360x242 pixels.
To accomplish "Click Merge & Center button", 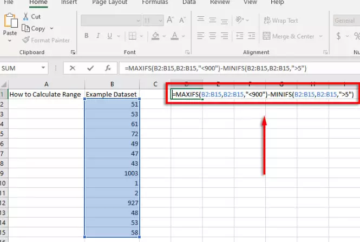I will tap(289, 36).
